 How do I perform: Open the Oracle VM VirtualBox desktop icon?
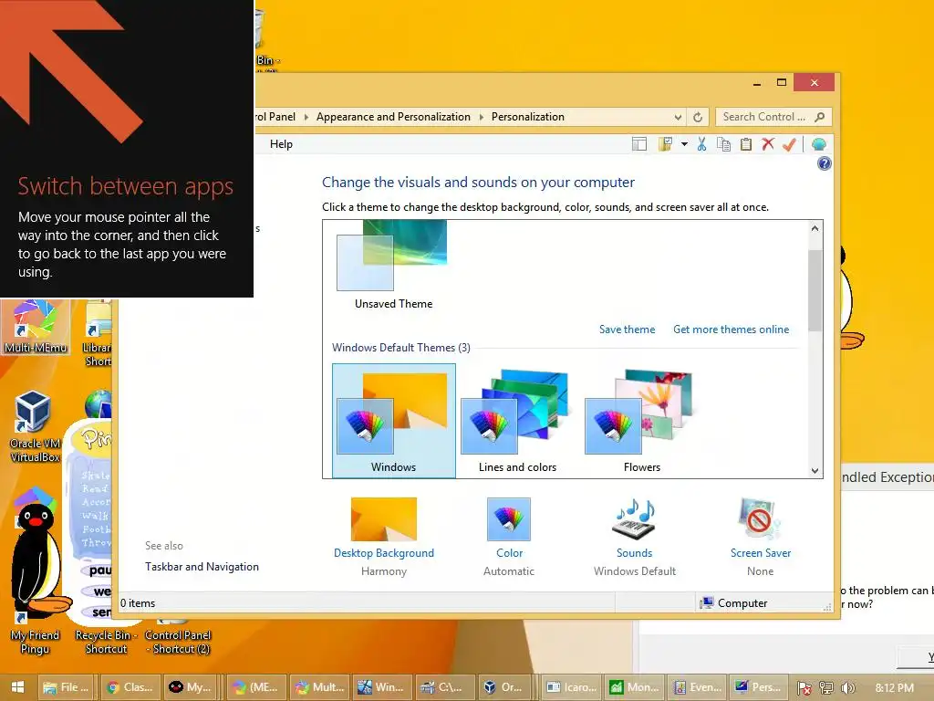point(35,427)
